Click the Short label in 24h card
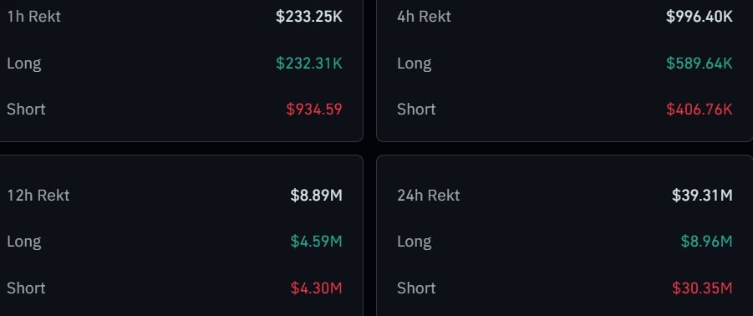Image resolution: width=753 pixels, height=316 pixels. (x=416, y=288)
